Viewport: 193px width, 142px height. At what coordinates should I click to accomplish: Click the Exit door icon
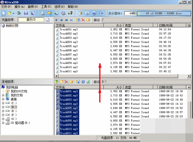tap(101, 13)
